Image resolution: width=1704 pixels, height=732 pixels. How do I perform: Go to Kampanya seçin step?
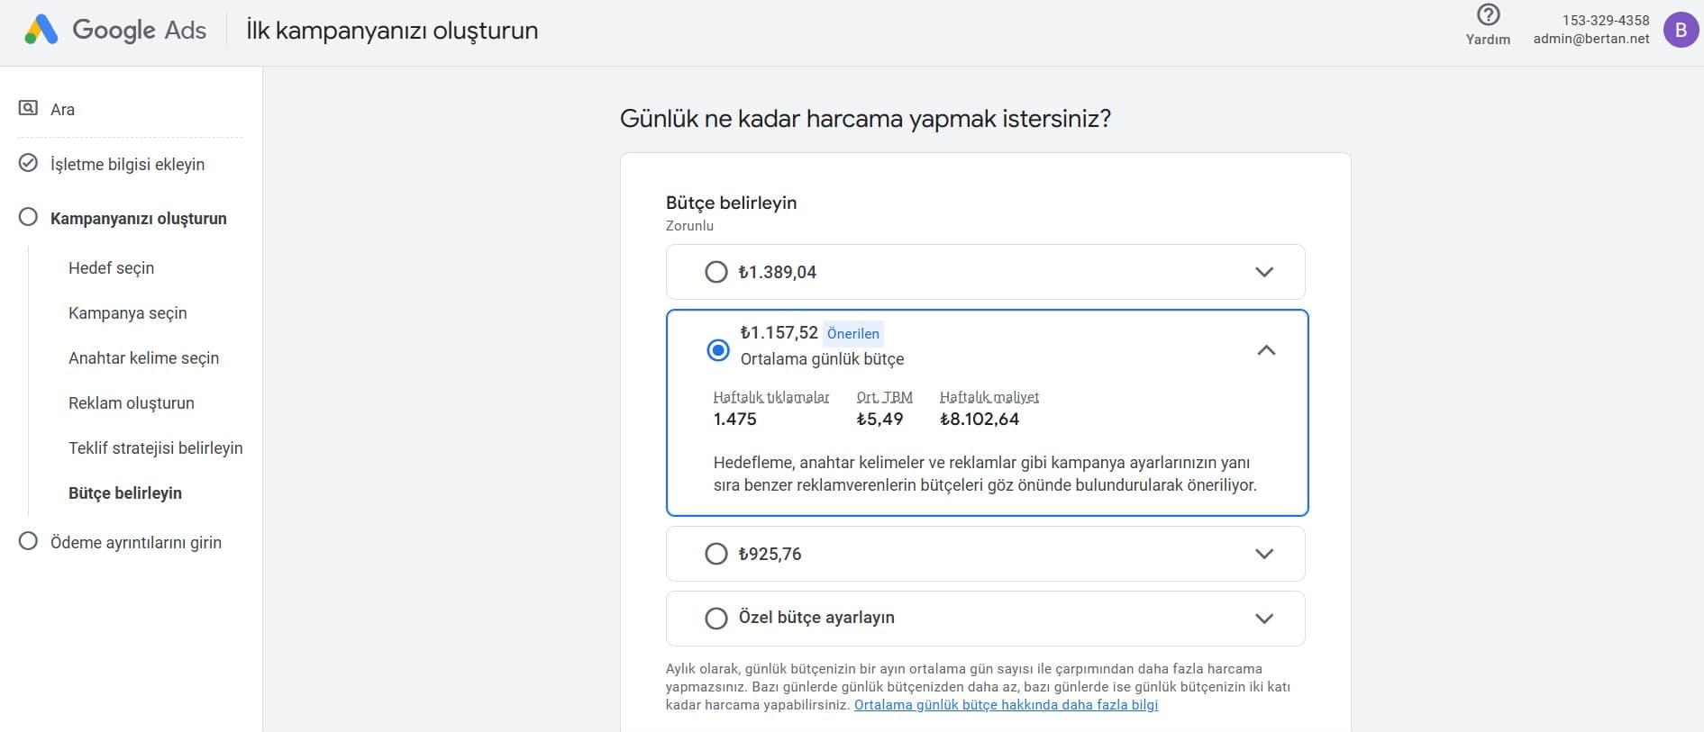point(128,313)
